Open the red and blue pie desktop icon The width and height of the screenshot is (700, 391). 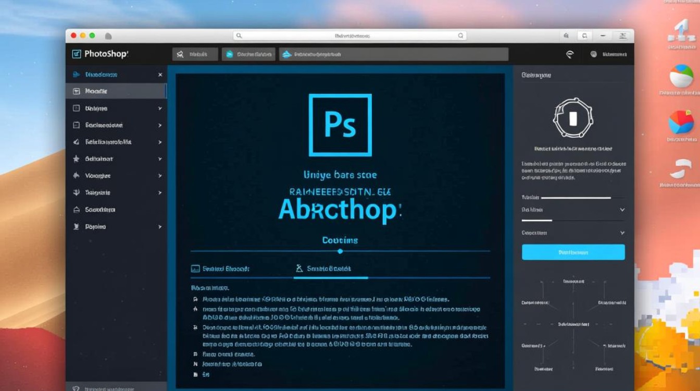tap(681, 122)
